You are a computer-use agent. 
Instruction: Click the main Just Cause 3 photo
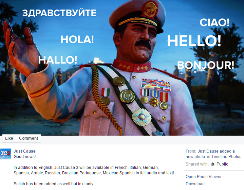122,68
